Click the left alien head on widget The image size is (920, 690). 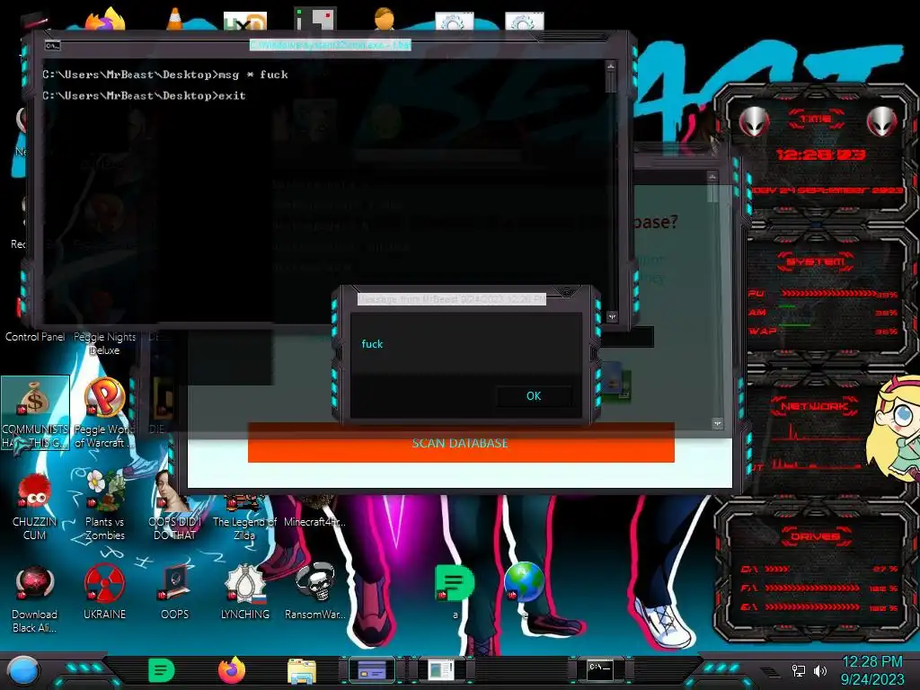tap(754, 121)
